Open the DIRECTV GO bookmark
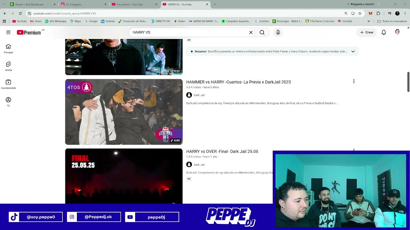Image resolution: width=410 pixels, height=230 pixels. [x=160, y=21]
